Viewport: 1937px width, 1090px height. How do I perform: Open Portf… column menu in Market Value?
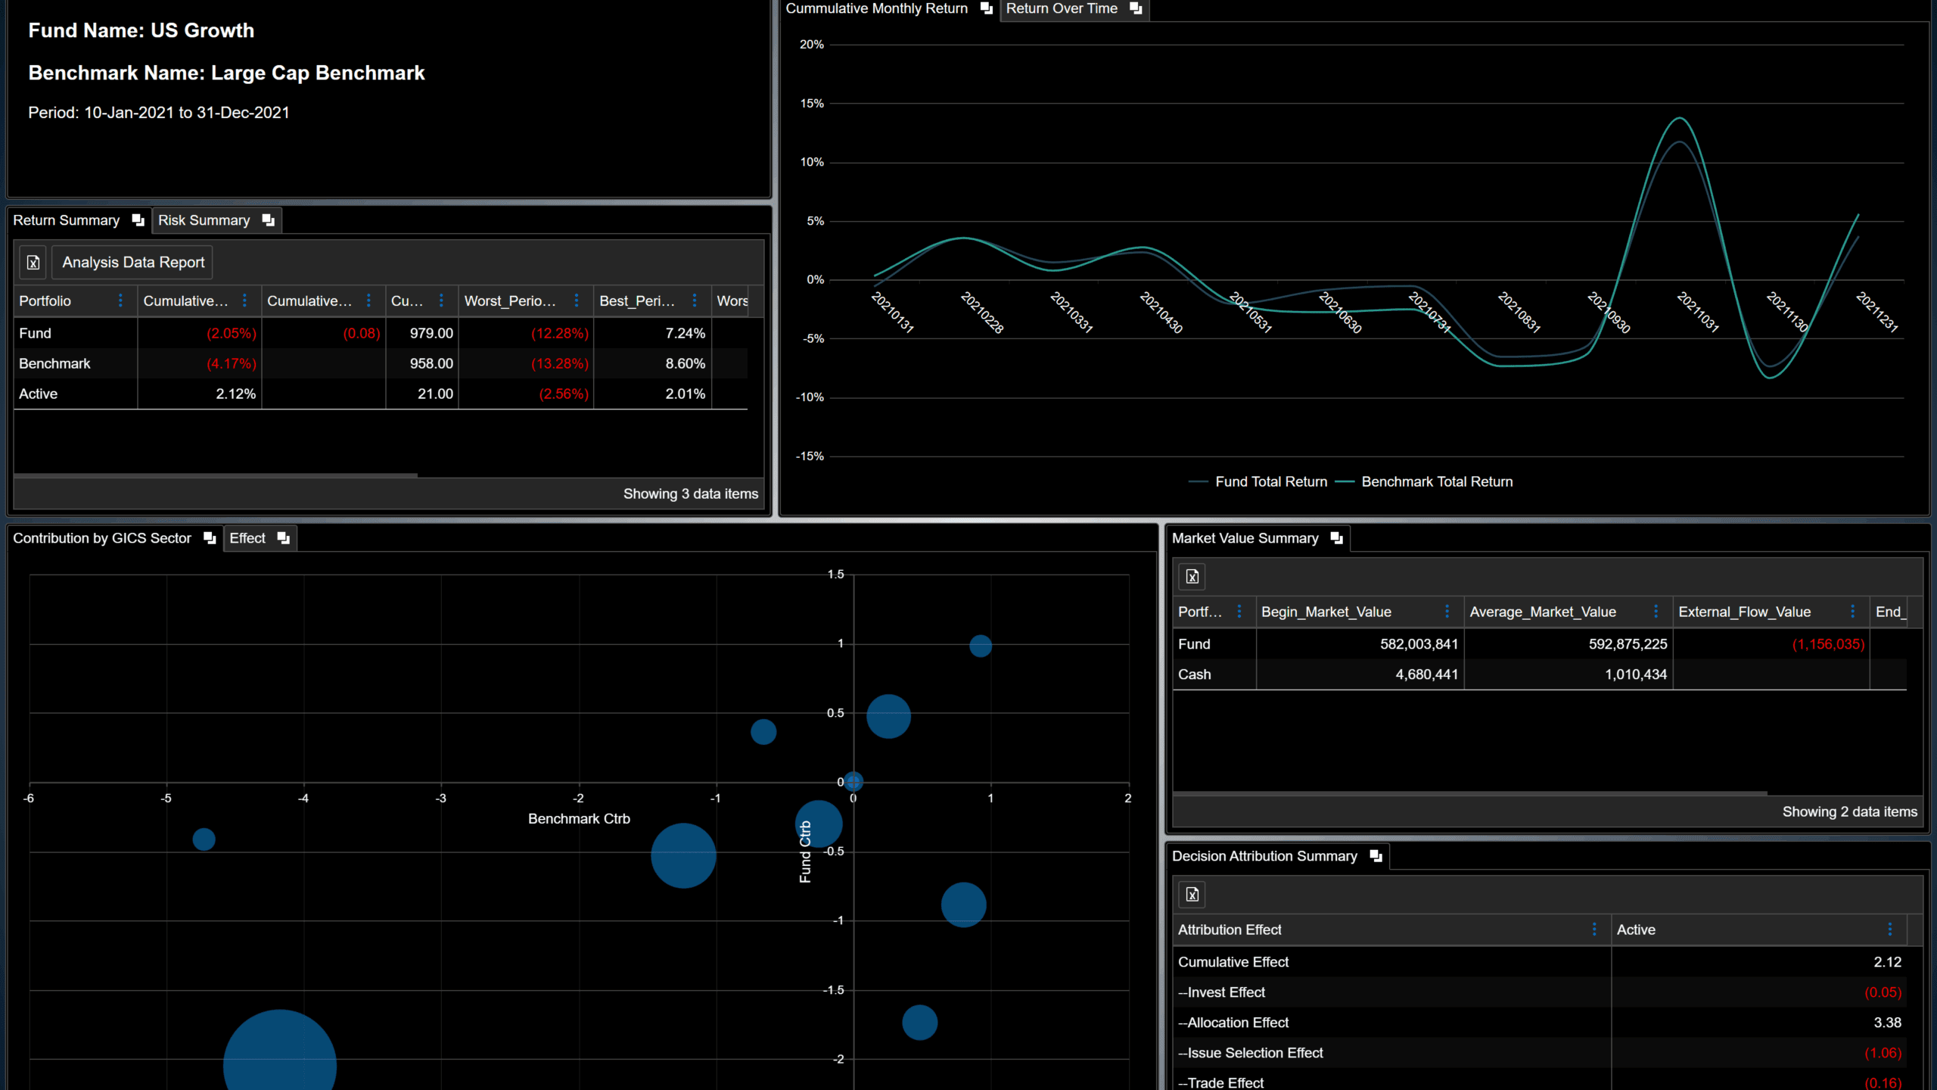click(1239, 611)
